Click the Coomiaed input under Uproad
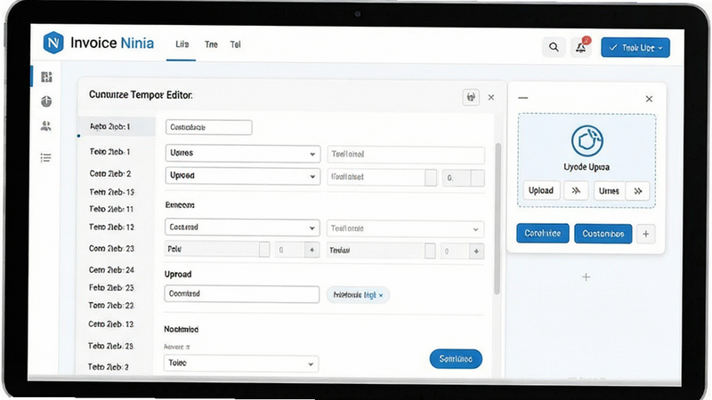This screenshot has height=400, width=712. (x=241, y=294)
